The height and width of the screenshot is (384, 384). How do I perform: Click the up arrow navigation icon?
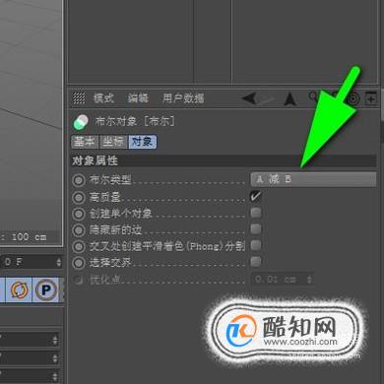coord(289,98)
